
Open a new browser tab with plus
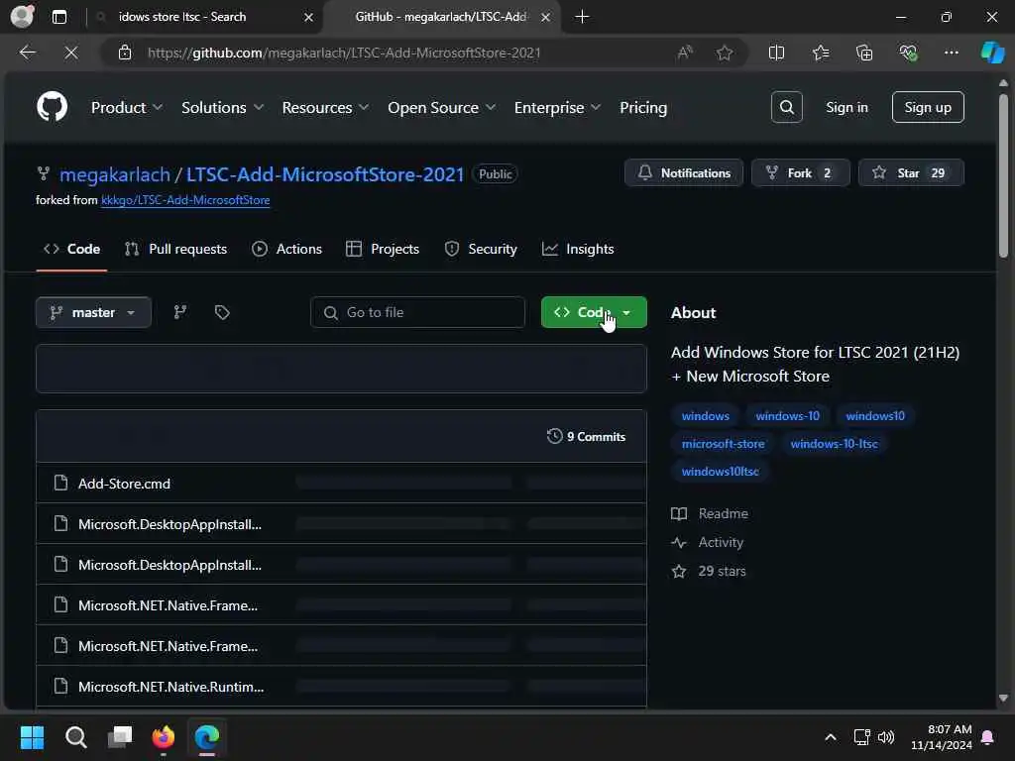[582, 17]
